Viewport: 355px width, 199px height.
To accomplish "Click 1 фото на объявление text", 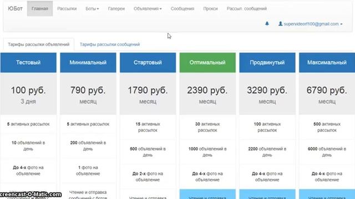I will coord(88,171).
